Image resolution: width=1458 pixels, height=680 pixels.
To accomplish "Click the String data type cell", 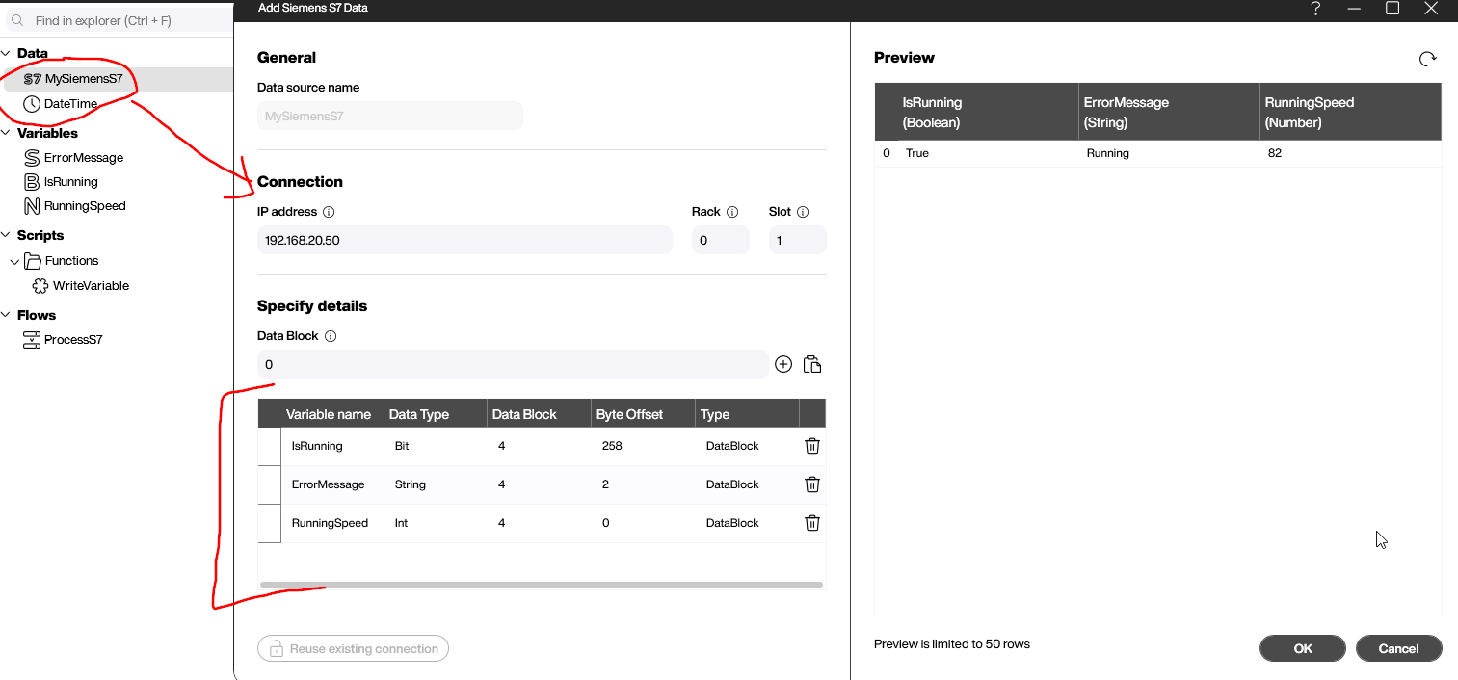I will 436,484.
